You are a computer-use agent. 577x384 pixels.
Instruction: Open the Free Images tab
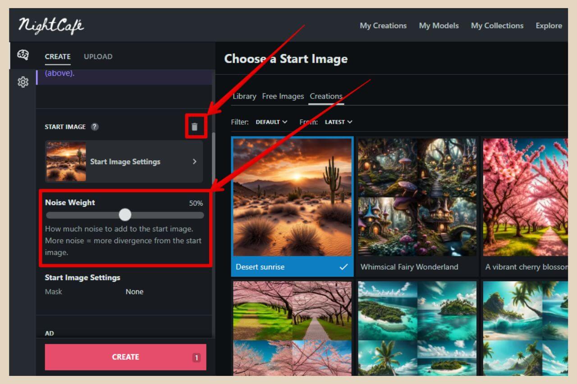[x=283, y=96]
